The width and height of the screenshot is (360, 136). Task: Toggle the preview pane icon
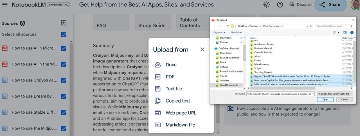click(345, 32)
